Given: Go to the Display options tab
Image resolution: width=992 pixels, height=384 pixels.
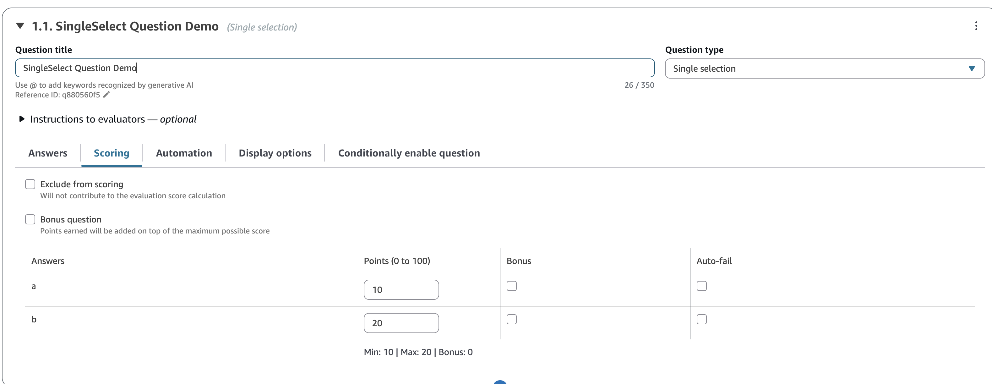Looking at the screenshot, I should [x=275, y=153].
